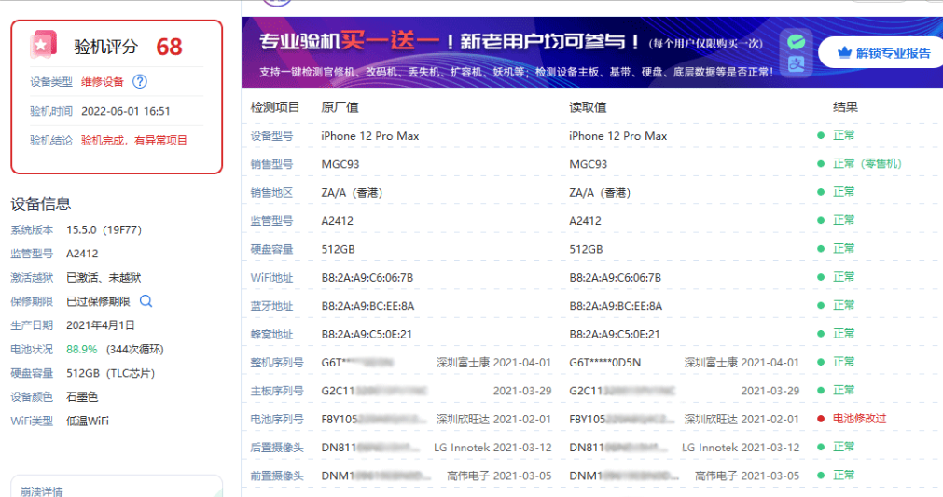The image size is (943, 497).
Task: Click the 设备信息 section heading
Action: (x=41, y=203)
